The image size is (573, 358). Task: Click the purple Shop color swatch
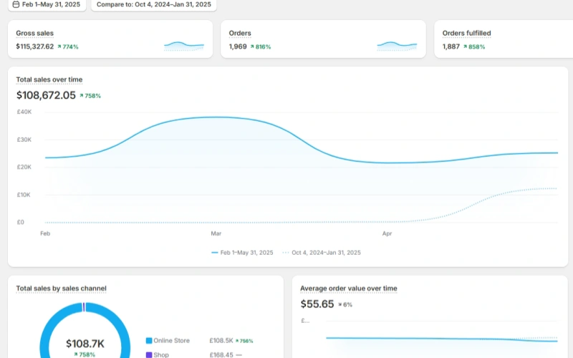click(149, 354)
